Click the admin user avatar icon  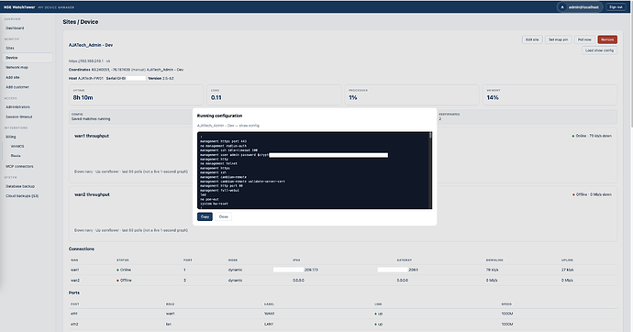[x=562, y=6]
